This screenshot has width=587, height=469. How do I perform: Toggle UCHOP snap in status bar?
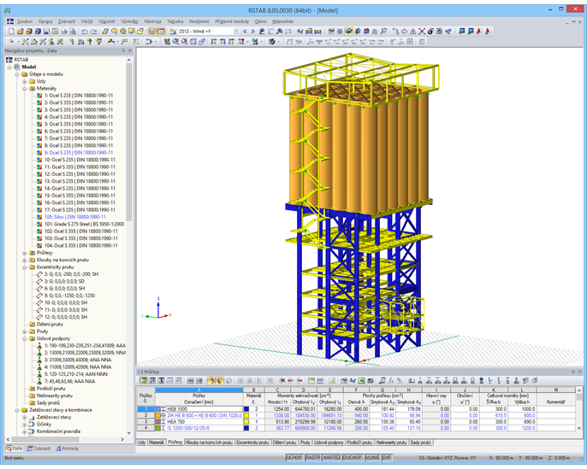(x=294, y=458)
